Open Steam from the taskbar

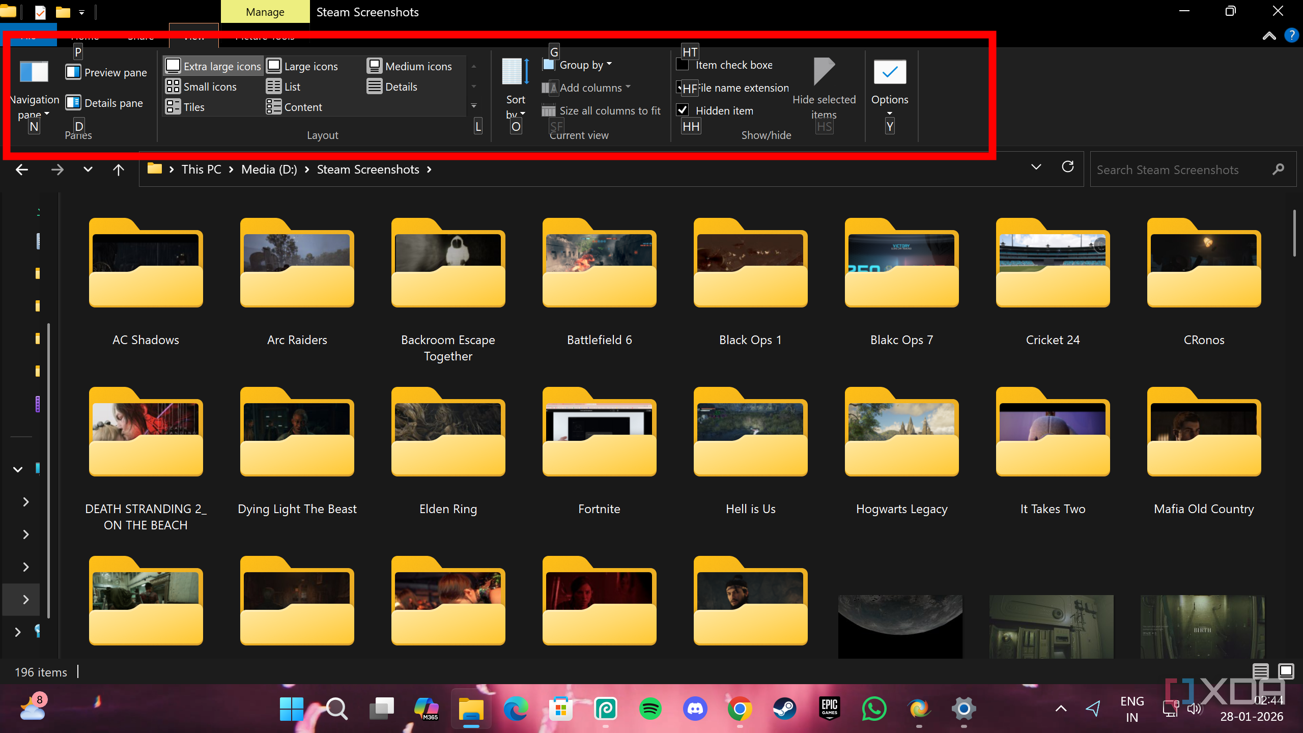784,709
